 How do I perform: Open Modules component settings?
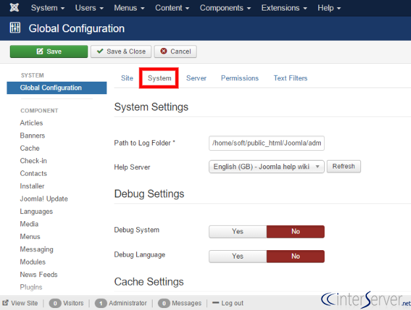pyautogui.click(x=33, y=262)
